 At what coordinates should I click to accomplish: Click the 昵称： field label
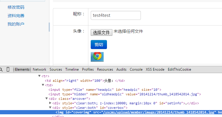coord(79,14)
